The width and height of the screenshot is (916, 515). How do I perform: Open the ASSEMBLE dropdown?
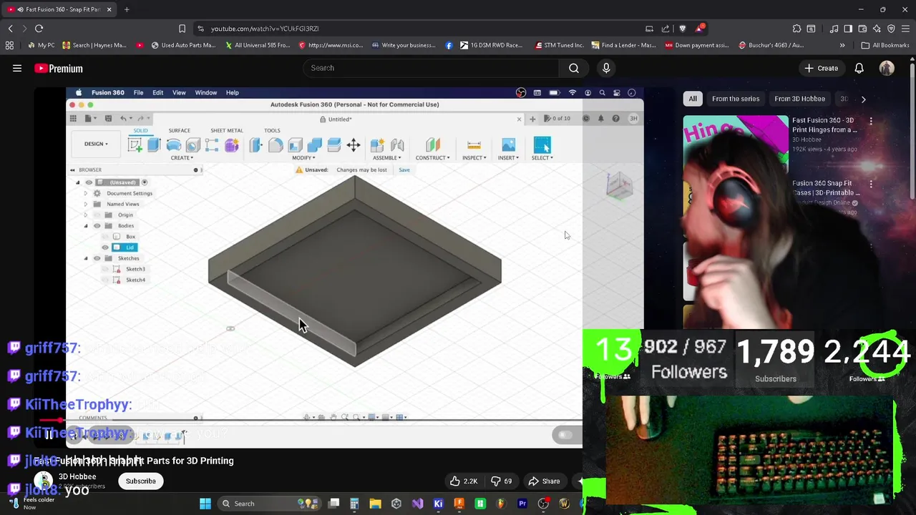tap(386, 158)
